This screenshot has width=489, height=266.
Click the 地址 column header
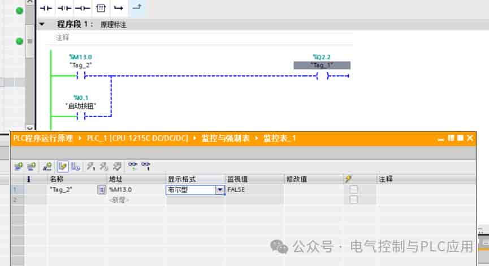click(136, 179)
